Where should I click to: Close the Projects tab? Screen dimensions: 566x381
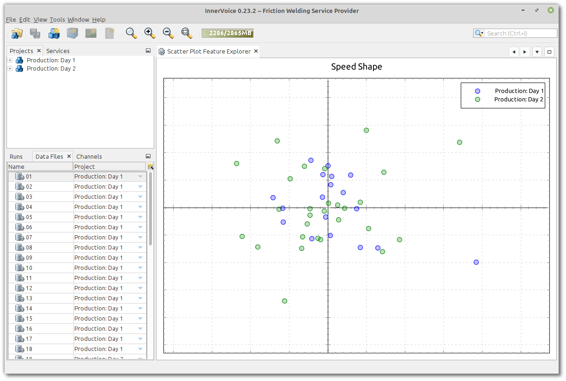tap(39, 51)
